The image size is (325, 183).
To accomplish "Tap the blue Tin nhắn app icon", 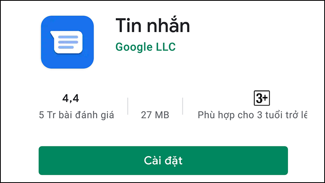I will tap(67, 42).
